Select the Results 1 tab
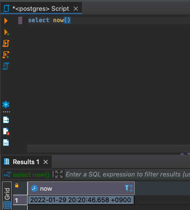190x210 pixels. [x=26, y=162]
